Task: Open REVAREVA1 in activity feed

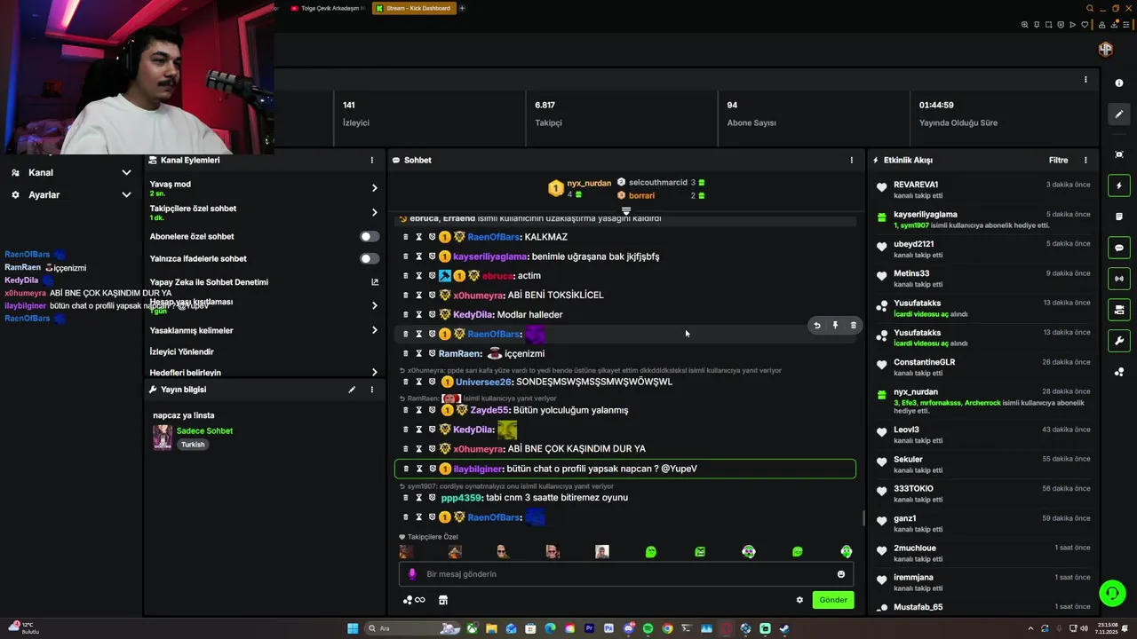Action: click(916, 185)
